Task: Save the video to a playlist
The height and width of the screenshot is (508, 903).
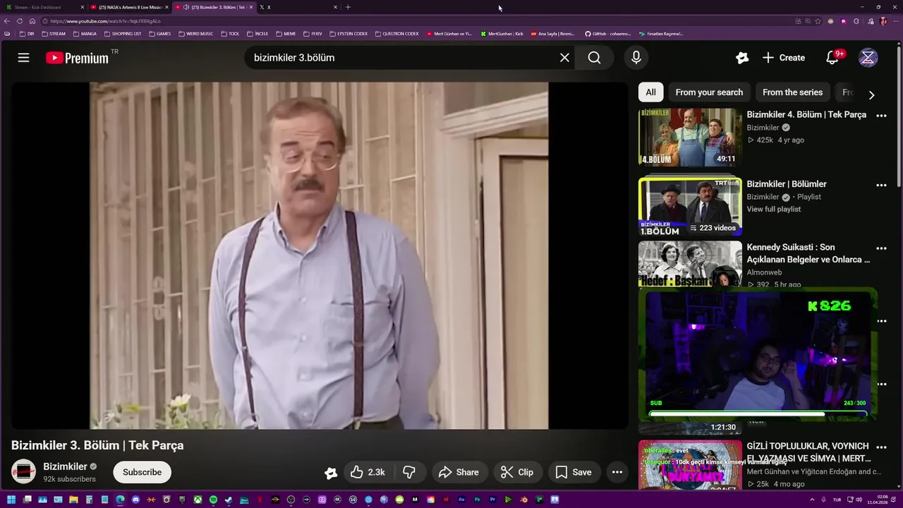Action: (574, 472)
